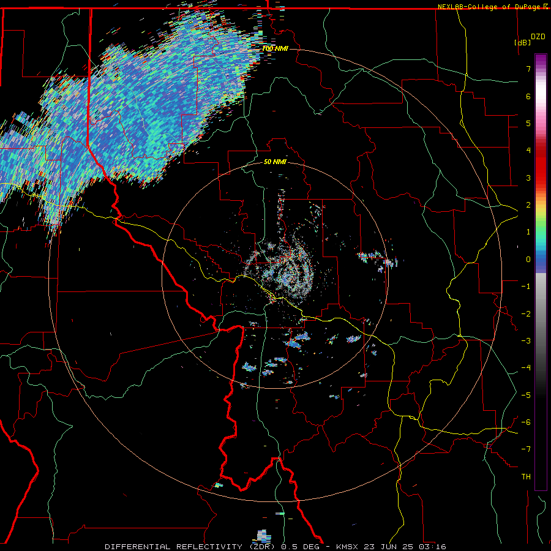
Task: Click the -4 value on the scale
Action: 526,368
